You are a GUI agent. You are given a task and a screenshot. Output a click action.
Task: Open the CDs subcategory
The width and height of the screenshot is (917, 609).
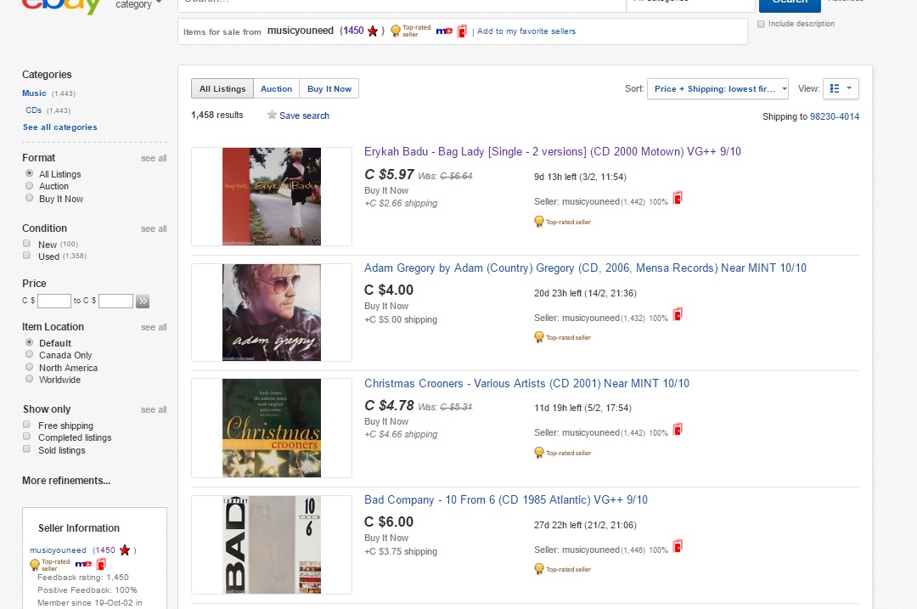(x=33, y=110)
